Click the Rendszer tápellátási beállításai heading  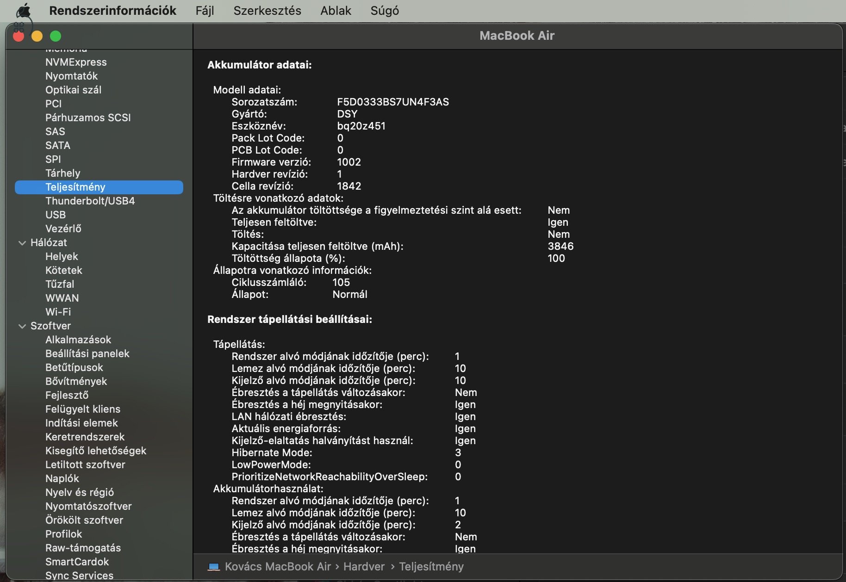[x=290, y=319]
